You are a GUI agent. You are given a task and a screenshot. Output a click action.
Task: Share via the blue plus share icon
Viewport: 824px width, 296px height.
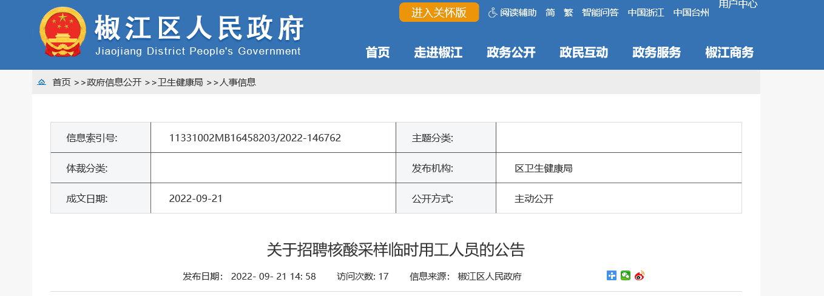click(612, 275)
